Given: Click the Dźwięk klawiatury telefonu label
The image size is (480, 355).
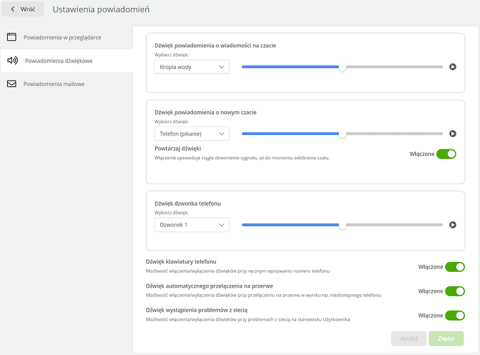Looking at the screenshot, I should [181, 261].
